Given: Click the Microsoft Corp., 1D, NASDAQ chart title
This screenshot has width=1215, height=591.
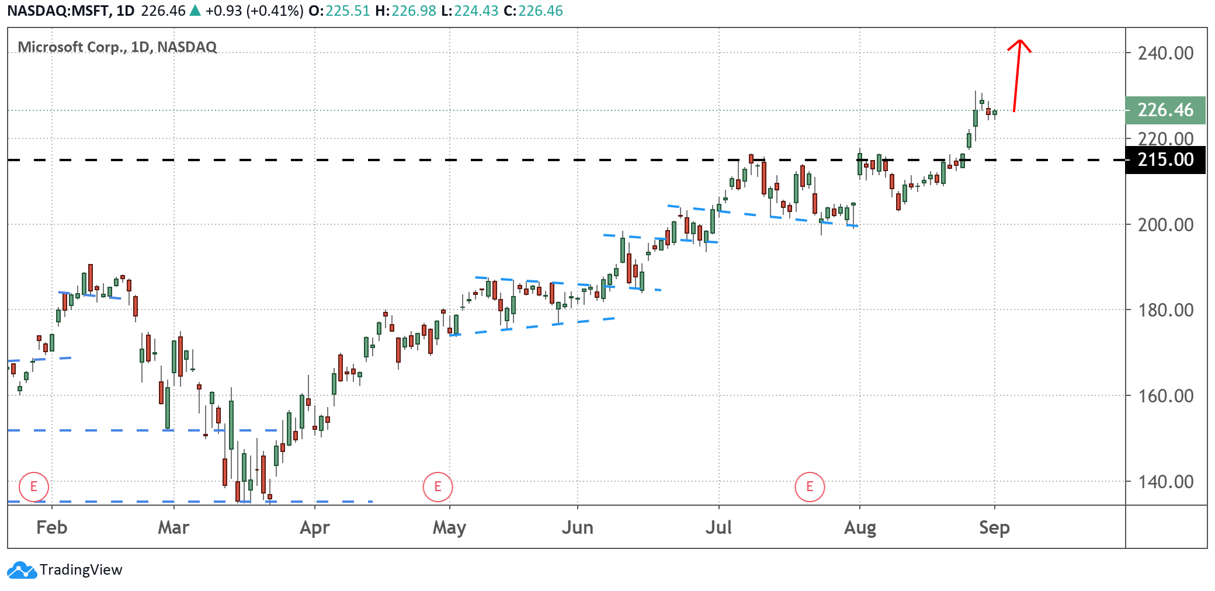Looking at the screenshot, I should 117,47.
